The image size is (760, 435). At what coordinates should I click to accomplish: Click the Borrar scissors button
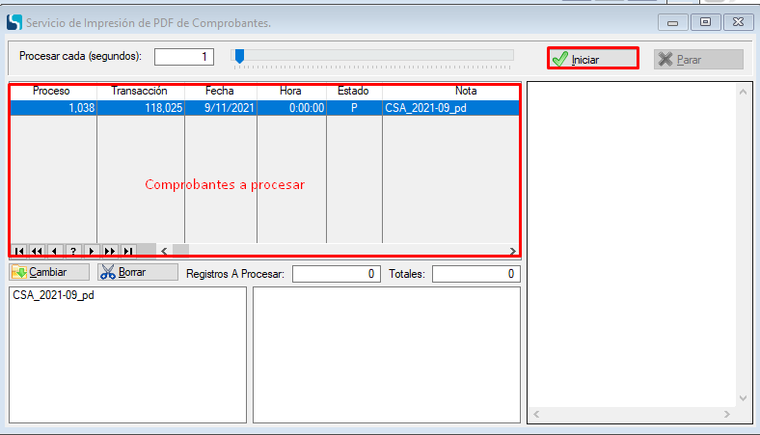[137, 272]
